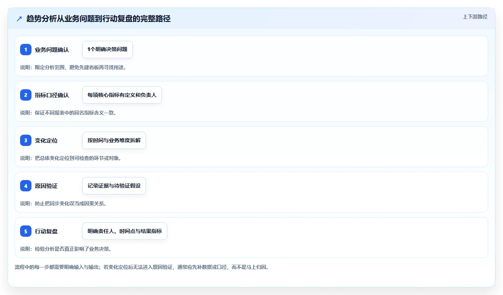The image size is (503, 295).
Task: Click the 业务问题确认 step title
Action: [x=52, y=50]
